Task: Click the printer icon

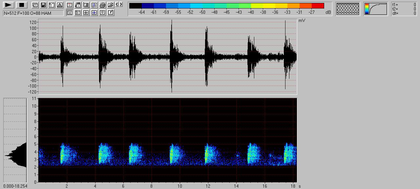Action: 102,5
